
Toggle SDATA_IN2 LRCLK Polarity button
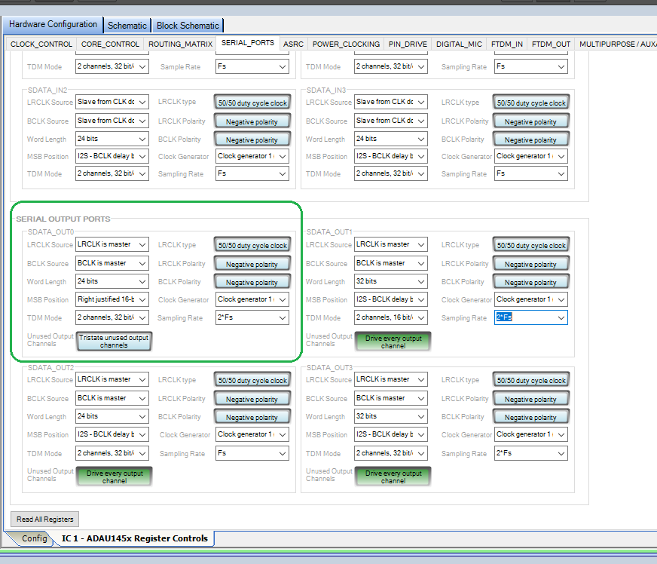pos(252,121)
